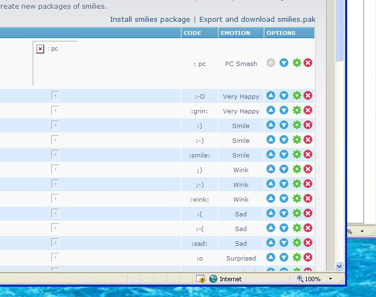
Task: Click the ':sad:' smiley image placeholder
Action: [x=55, y=243]
